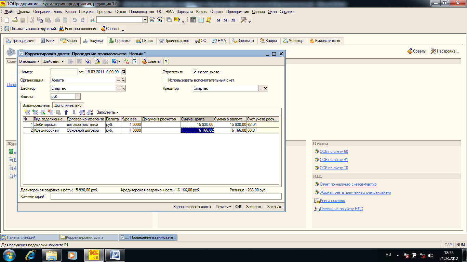Click Показать панель функций button
467x262 pixels.
[30, 29]
